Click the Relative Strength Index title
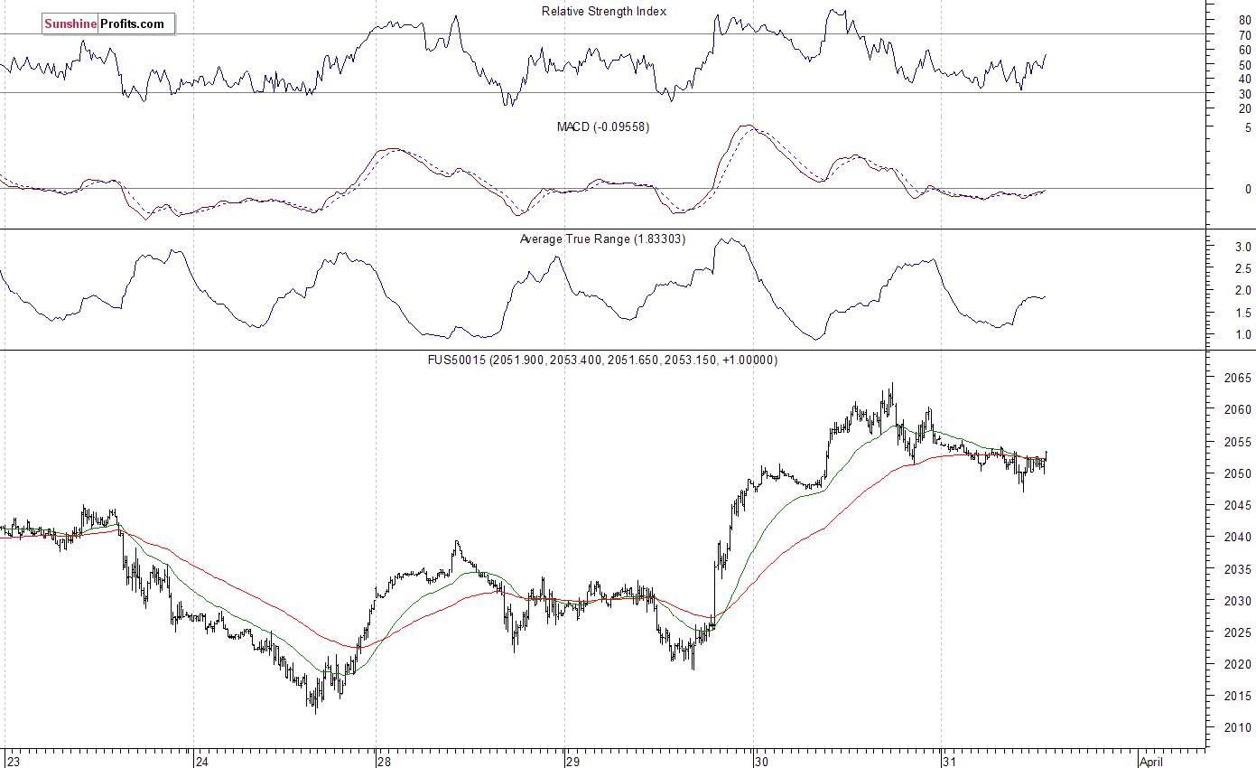1256x768 pixels. (x=604, y=11)
